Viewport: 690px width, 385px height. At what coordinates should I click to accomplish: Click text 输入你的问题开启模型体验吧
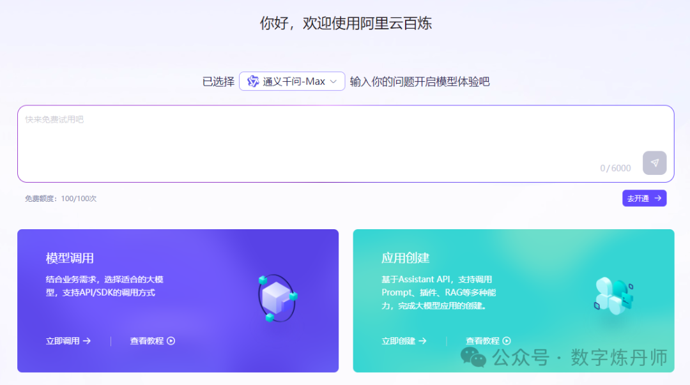419,82
